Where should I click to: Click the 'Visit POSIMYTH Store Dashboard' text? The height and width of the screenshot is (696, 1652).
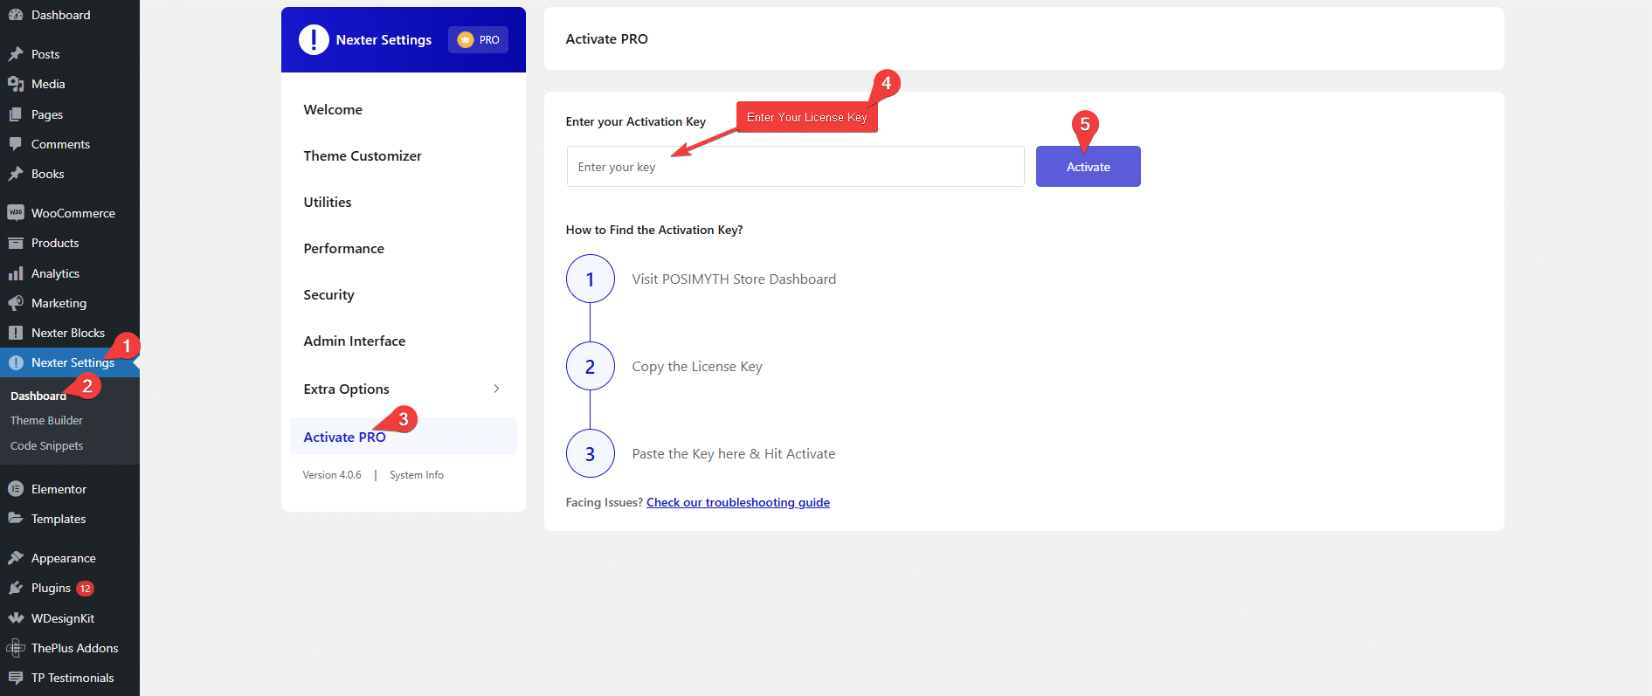pos(734,279)
